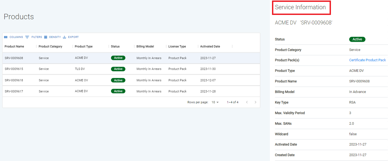This screenshot has height=161, width=388.
Task: Open the Columns selector icon
Action: pos(6,37)
